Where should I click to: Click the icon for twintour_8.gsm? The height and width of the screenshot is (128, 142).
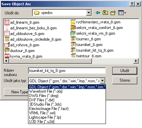73,55
